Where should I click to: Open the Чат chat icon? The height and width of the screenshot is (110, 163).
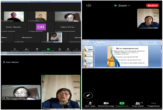click(37, 49)
